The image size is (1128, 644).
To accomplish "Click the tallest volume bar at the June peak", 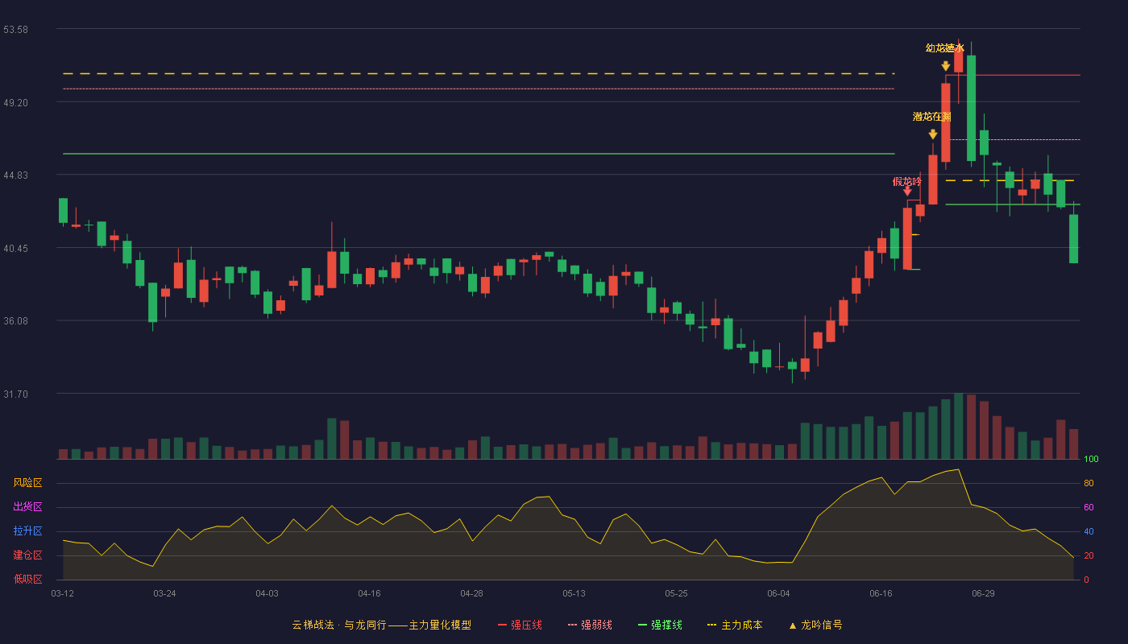I will [x=958, y=426].
